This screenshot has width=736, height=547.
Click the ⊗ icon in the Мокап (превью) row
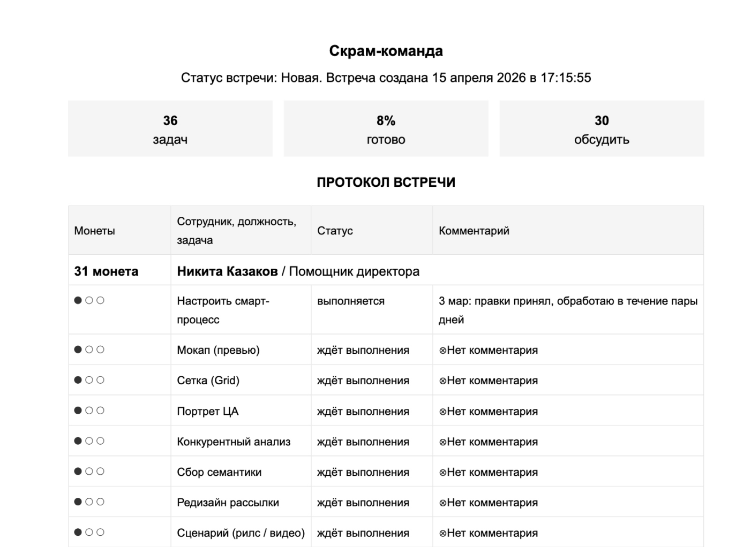pyautogui.click(x=442, y=351)
